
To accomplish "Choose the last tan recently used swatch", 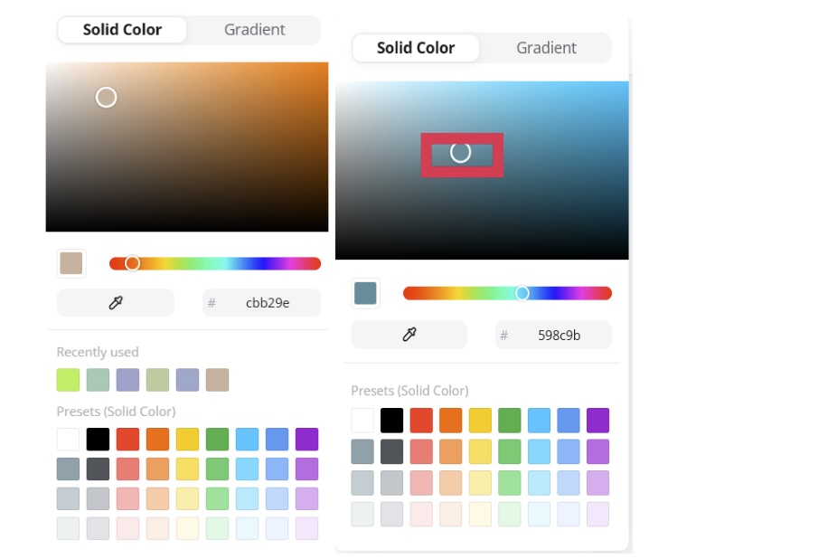I will [x=217, y=380].
